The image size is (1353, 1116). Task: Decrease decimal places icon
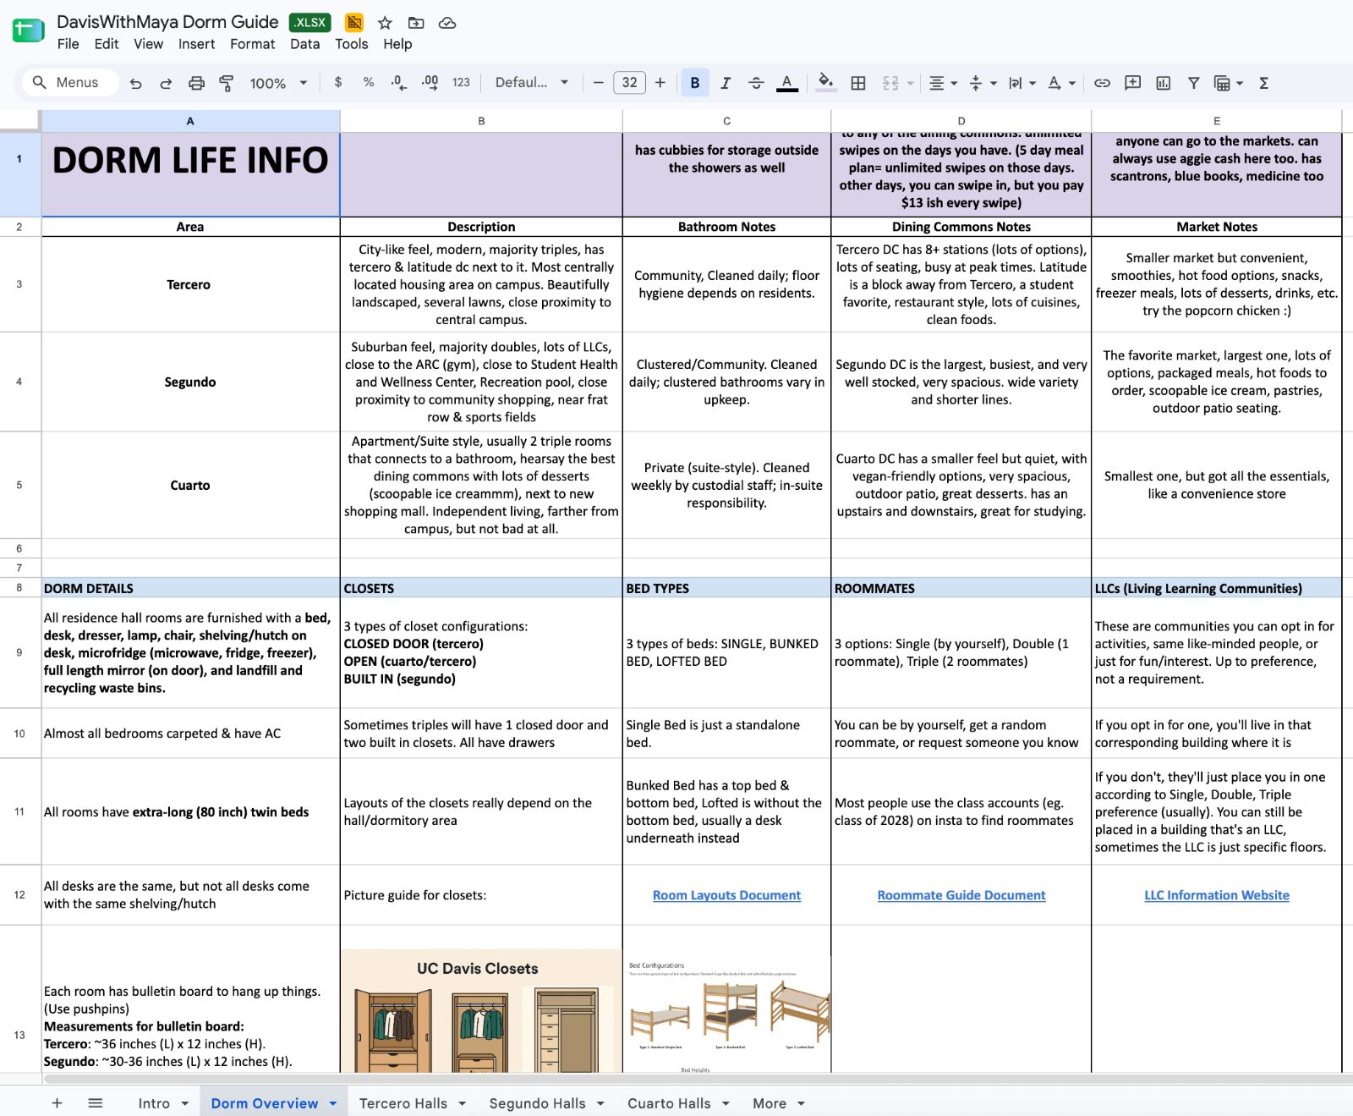pyautogui.click(x=398, y=82)
